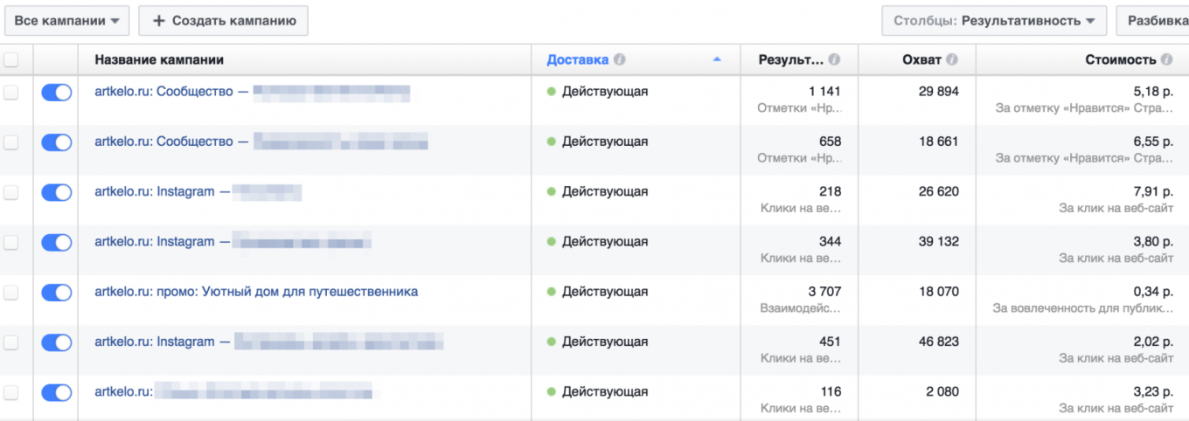
Task: Tick checkbox for campaign with 29 894 reach
Action: point(11,92)
